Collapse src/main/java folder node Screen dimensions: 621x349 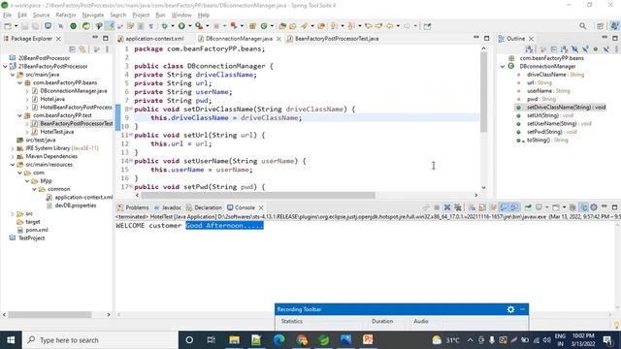13,75
